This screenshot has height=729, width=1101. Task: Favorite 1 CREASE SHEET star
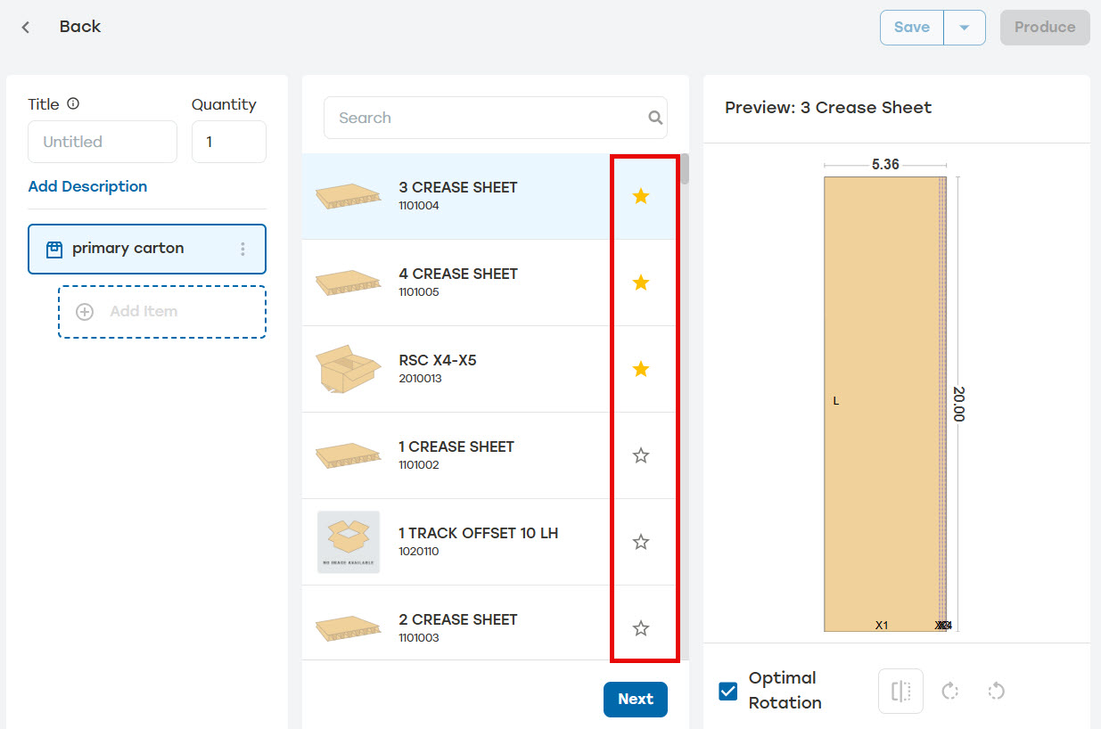coord(640,455)
